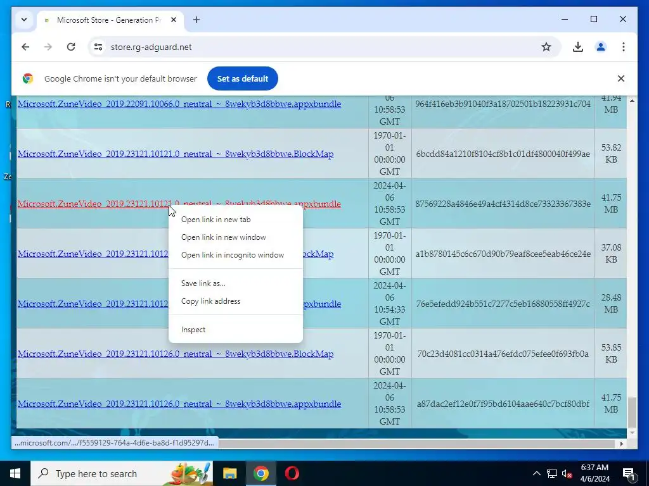Open File Explorer from the taskbar
The height and width of the screenshot is (486, 649).
tap(229, 473)
